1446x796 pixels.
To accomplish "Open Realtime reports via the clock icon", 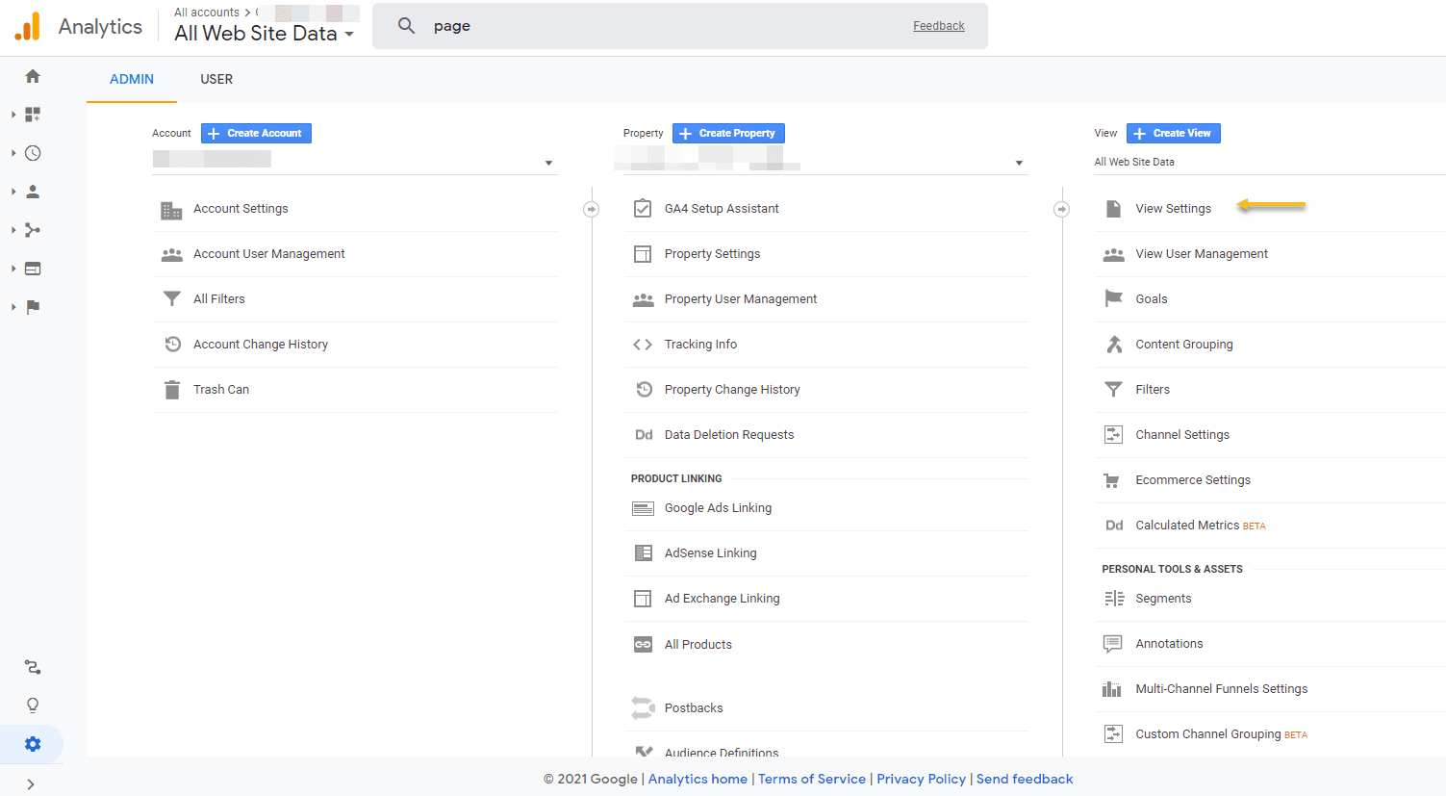I will (32, 152).
